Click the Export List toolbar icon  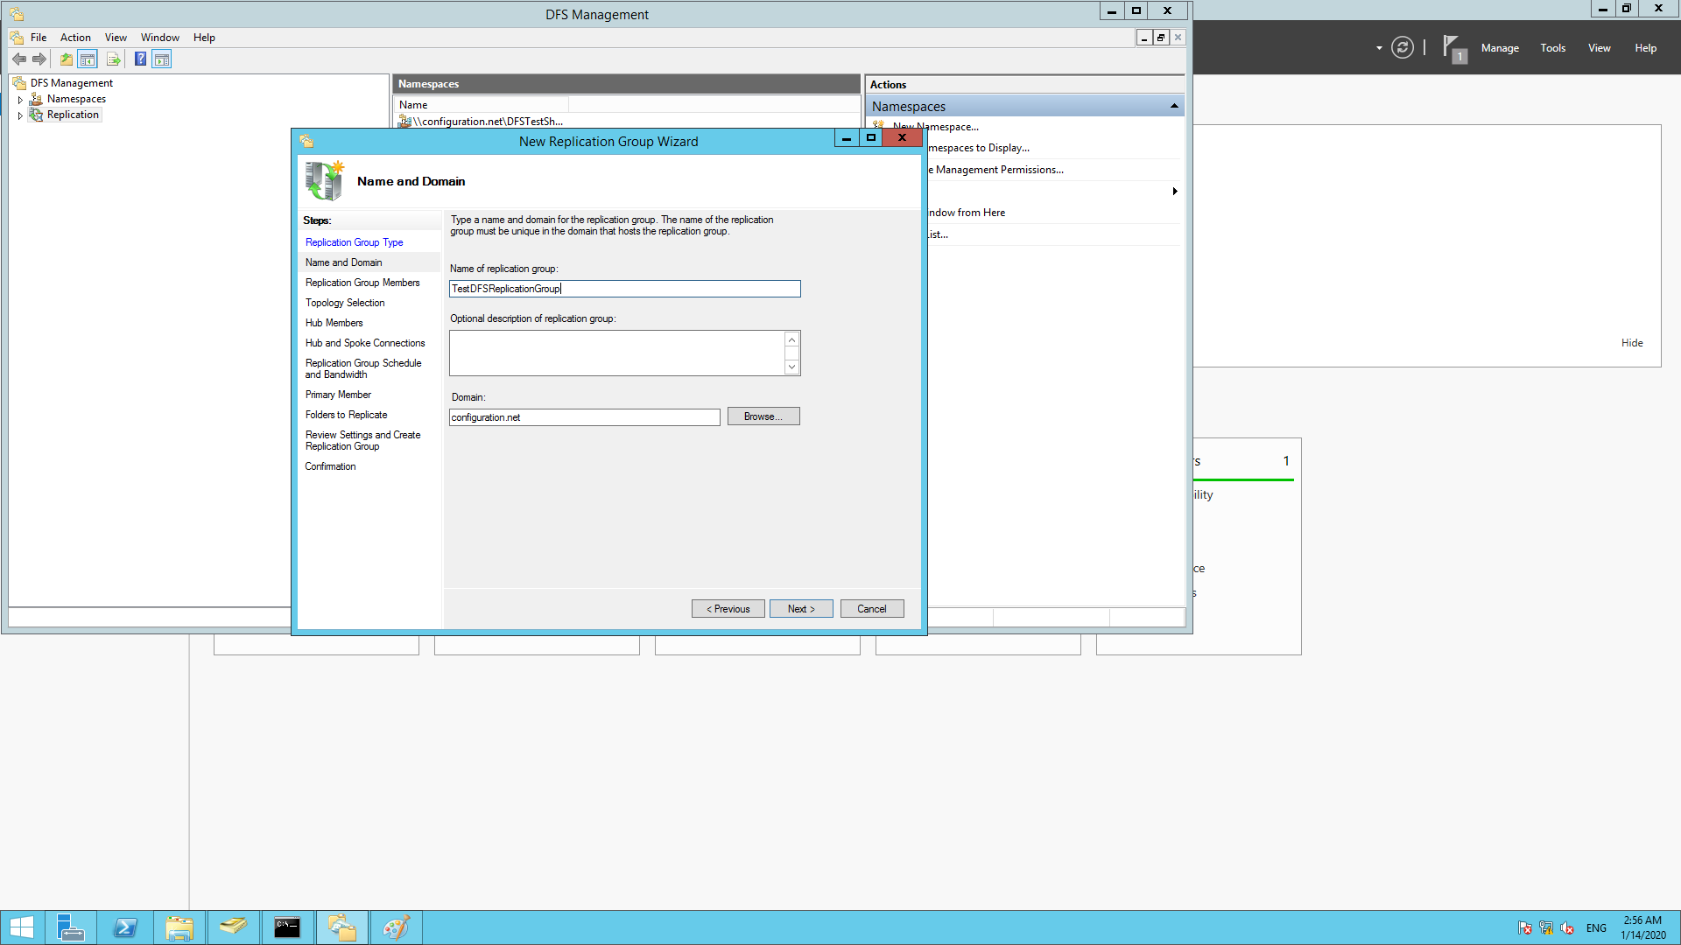113,59
